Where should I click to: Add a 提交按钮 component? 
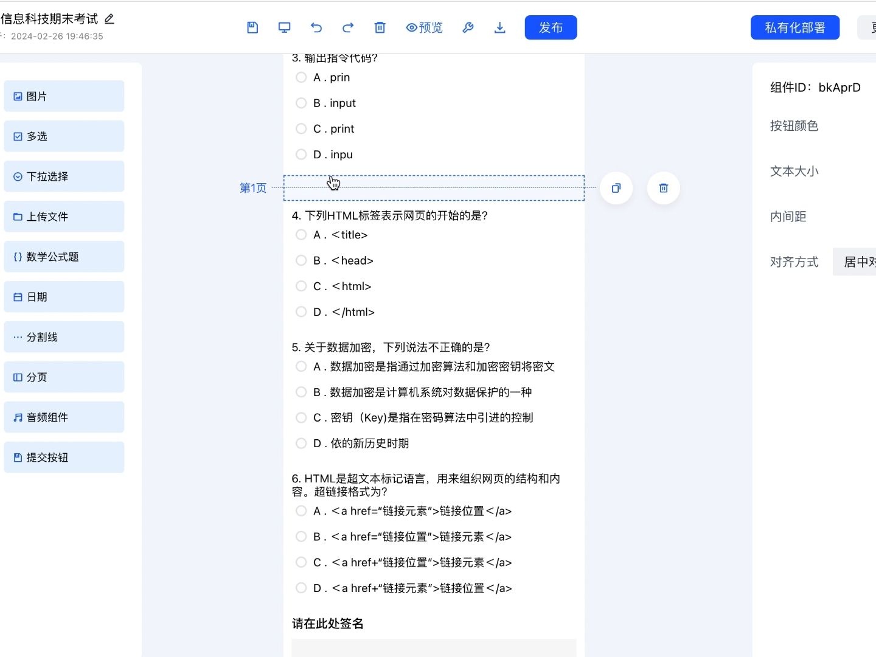click(x=64, y=457)
